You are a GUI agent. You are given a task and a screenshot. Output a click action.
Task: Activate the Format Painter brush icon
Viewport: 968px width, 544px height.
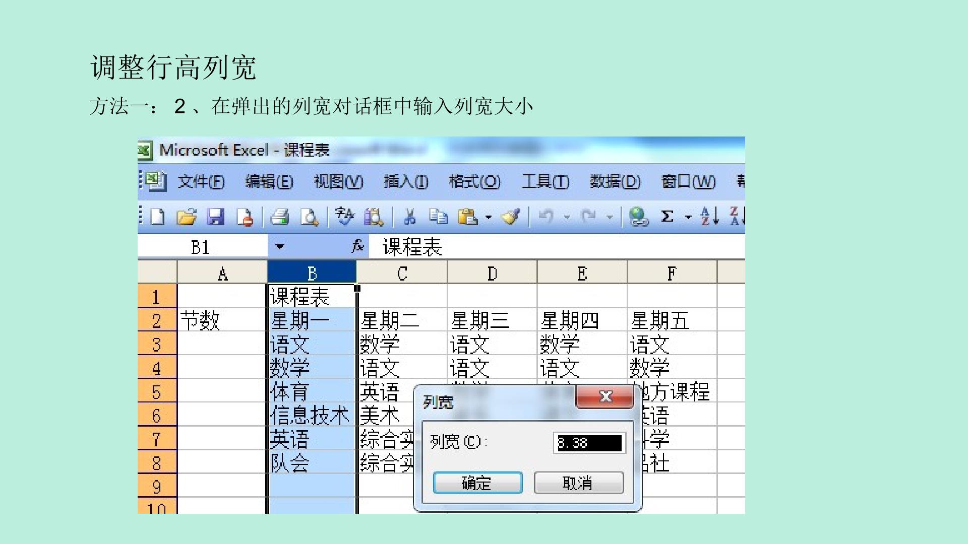[x=510, y=217]
